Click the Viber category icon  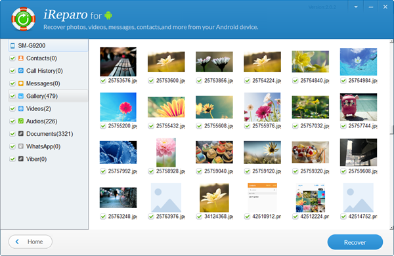pyautogui.click(x=21, y=159)
